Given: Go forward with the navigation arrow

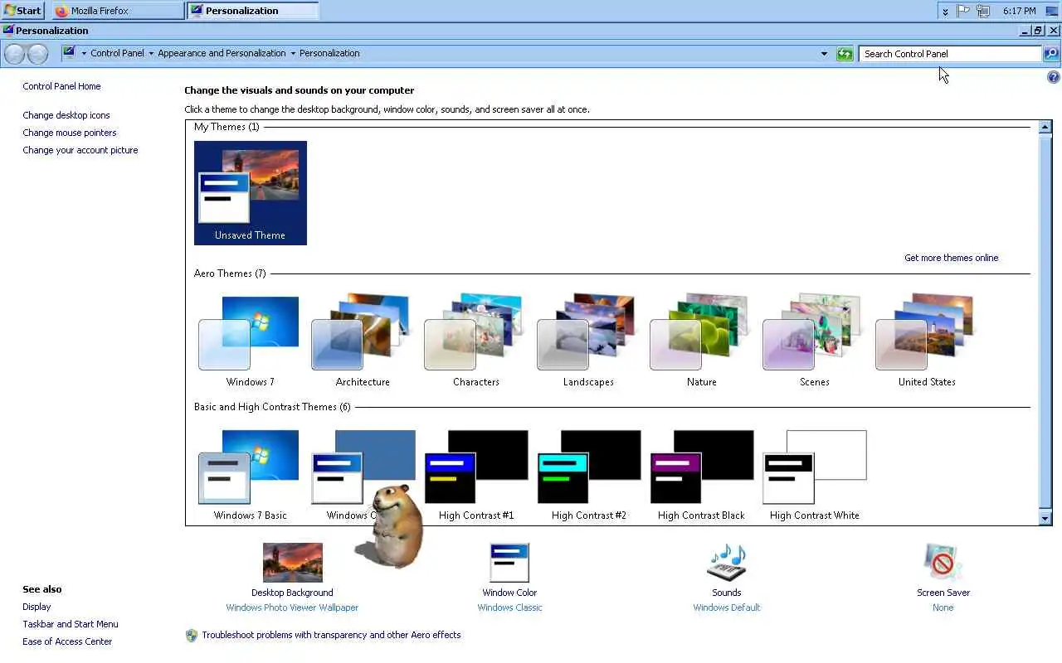Looking at the screenshot, I should tap(37, 55).
